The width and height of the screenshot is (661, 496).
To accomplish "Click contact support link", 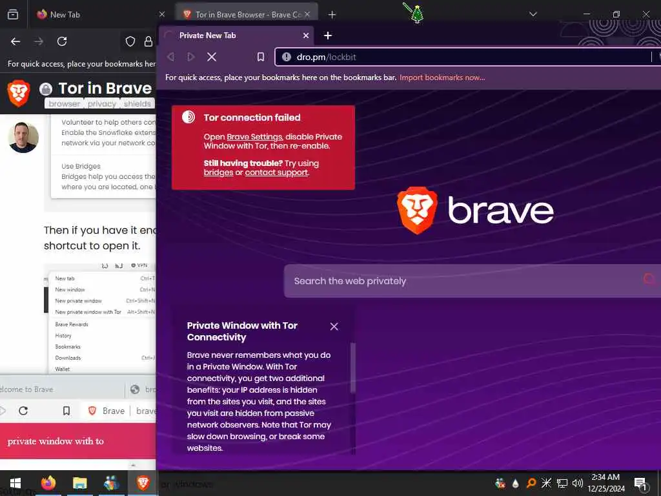I will coord(276,172).
